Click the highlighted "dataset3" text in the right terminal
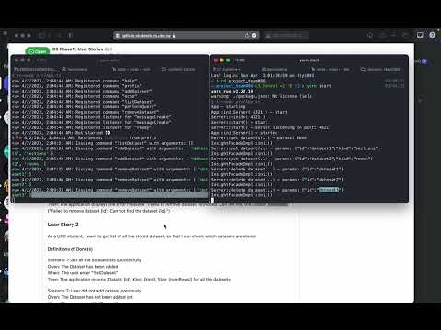The width and height of the screenshot is (441, 330). (329, 190)
